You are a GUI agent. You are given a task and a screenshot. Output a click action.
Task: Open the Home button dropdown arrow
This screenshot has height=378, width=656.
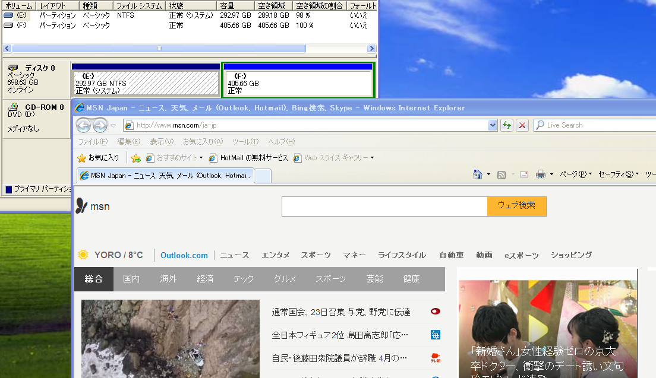(488, 174)
